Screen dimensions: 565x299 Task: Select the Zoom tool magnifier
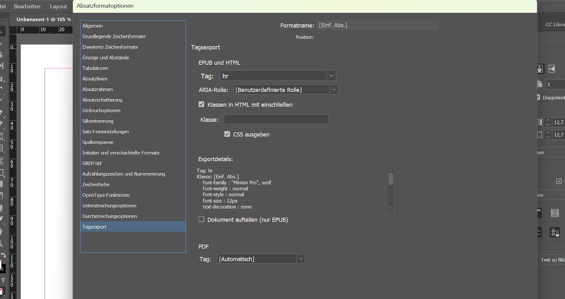[x=2, y=244]
